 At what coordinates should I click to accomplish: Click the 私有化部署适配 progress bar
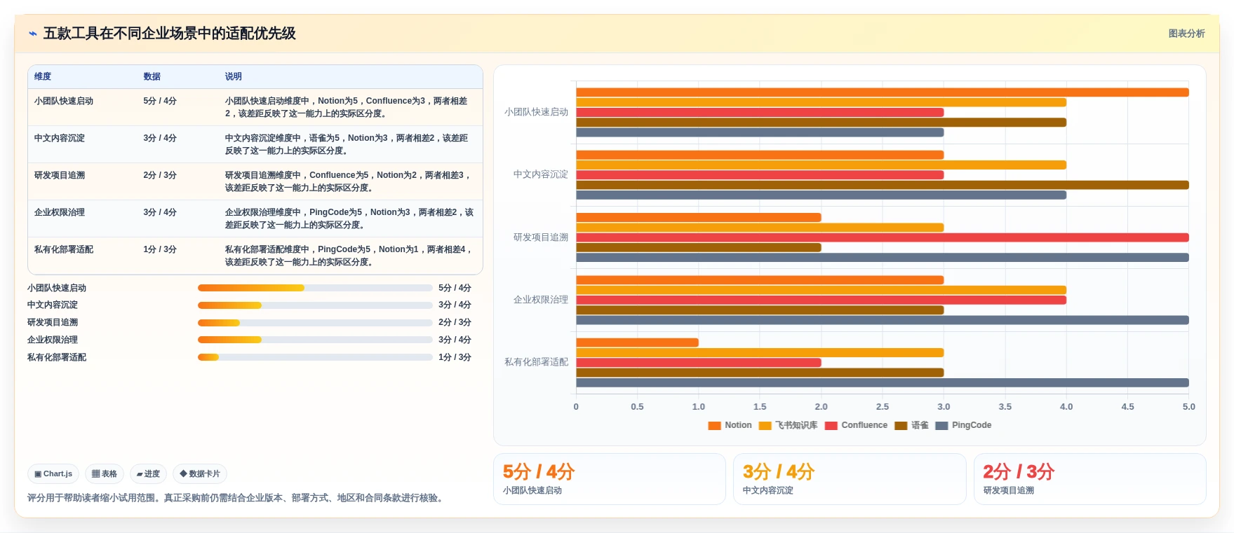pyautogui.click(x=315, y=357)
